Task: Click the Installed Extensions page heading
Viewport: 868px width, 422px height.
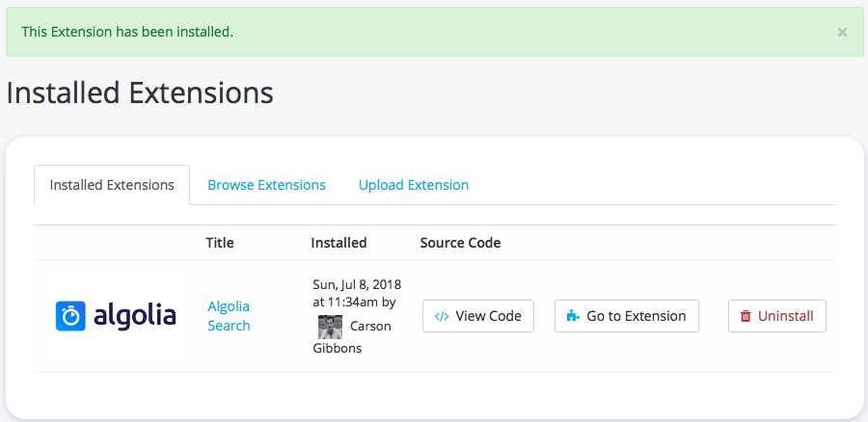Action: pos(140,93)
